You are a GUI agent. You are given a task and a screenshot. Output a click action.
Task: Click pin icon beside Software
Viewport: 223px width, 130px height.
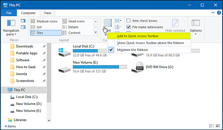point(44,60)
